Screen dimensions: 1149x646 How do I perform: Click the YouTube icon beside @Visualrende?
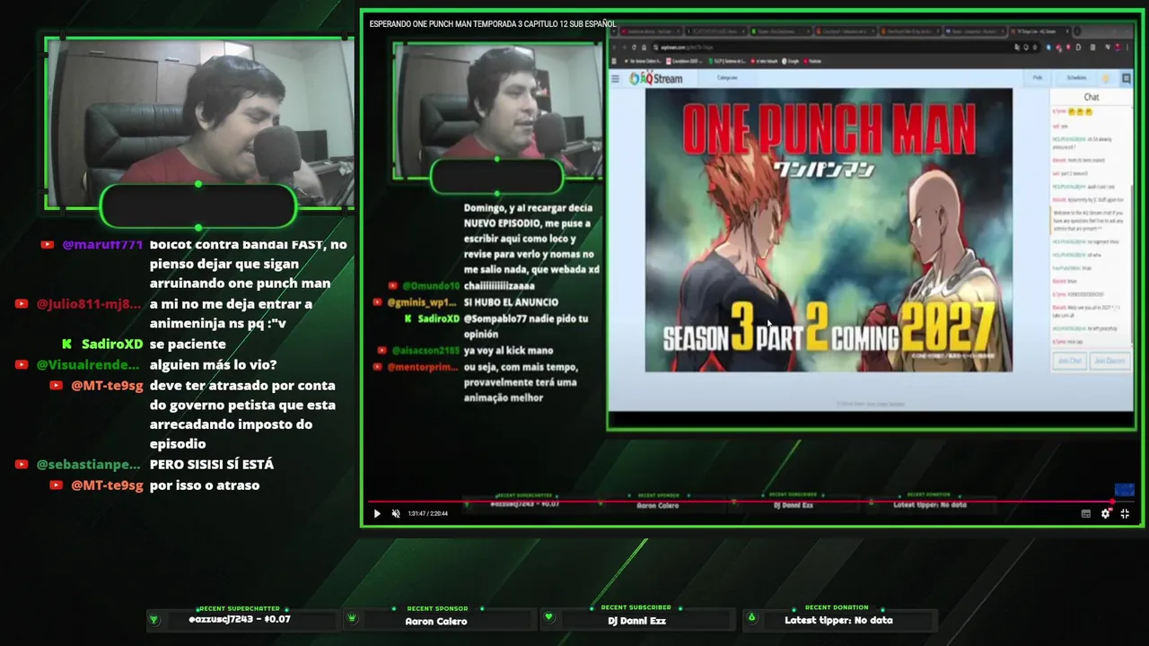pos(22,364)
